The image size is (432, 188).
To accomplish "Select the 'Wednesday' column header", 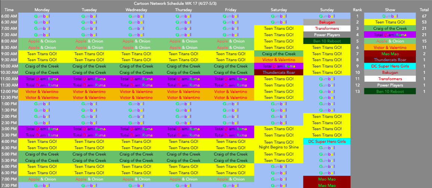I will tap(136, 10).
